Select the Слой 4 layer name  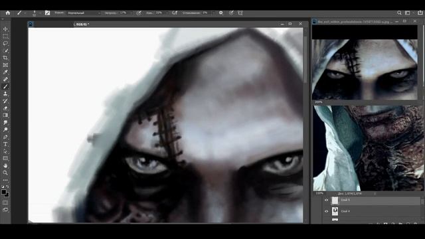(x=345, y=211)
